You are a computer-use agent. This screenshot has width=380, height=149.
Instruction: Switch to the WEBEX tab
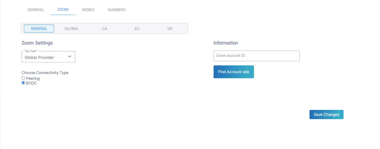(x=88, y=10)
